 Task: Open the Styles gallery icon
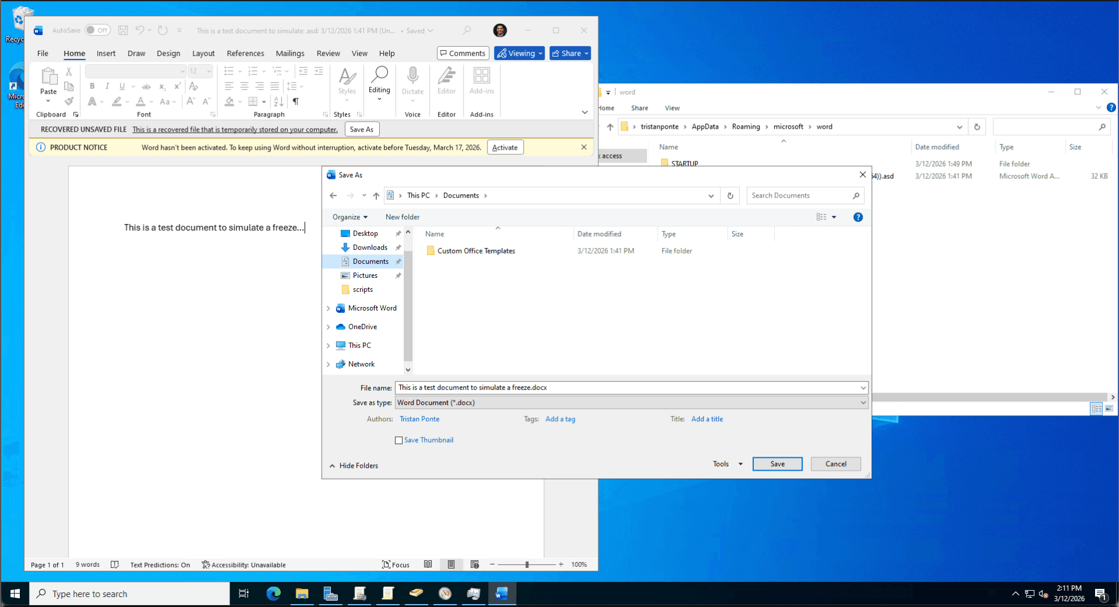pos(347,76)
